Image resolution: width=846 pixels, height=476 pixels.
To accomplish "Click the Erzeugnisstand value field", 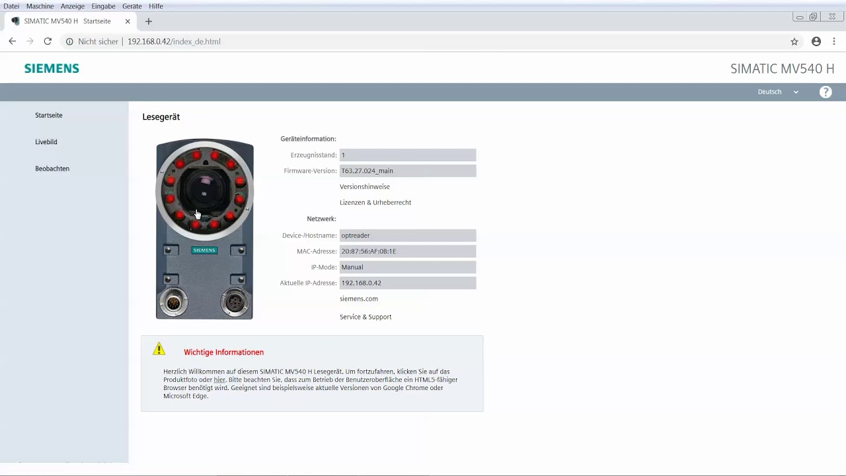I will (408, 155).
